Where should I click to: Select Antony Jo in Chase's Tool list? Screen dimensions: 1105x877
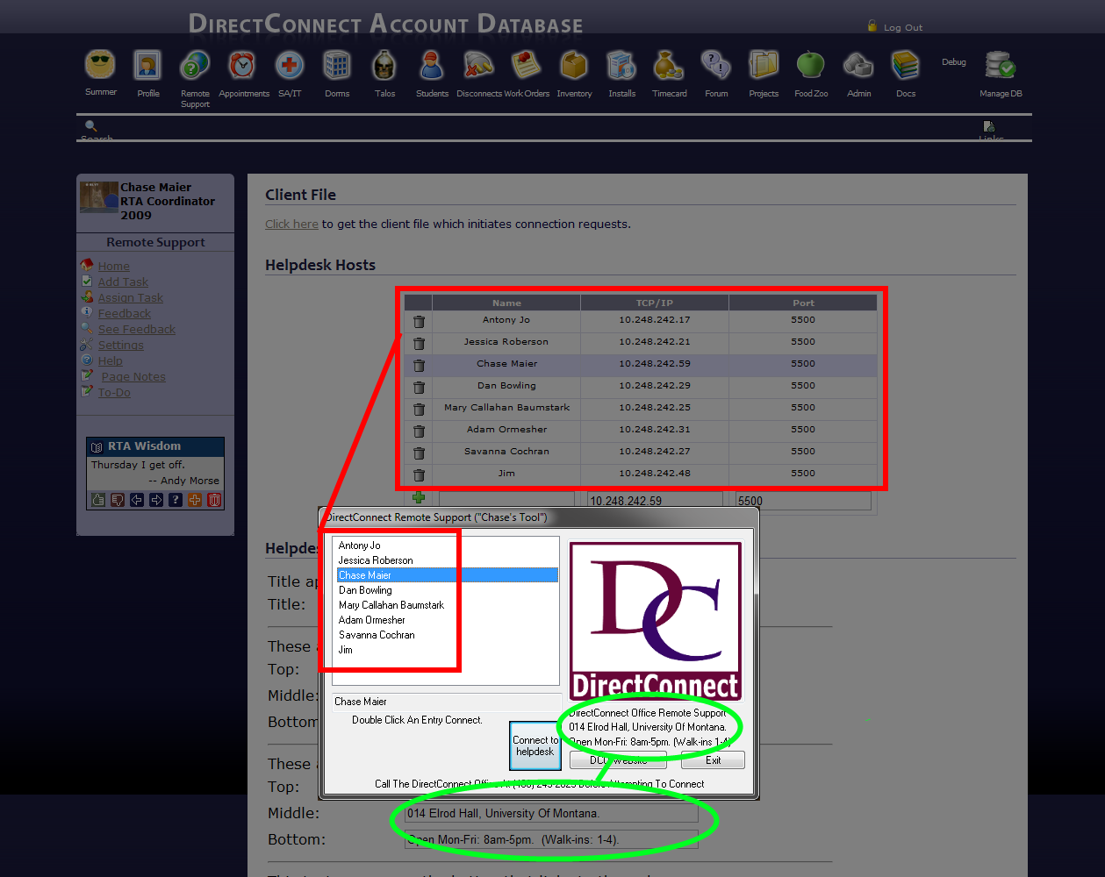tap(359, 545)
